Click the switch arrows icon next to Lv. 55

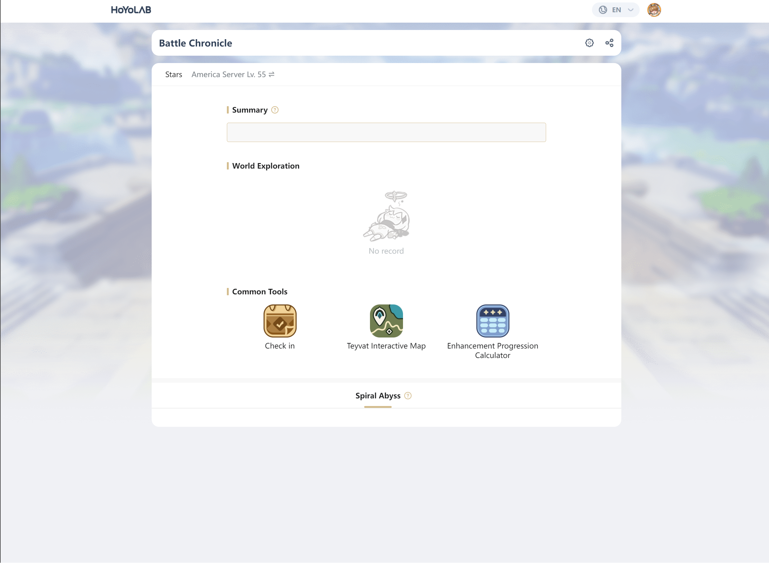[272, 74]
